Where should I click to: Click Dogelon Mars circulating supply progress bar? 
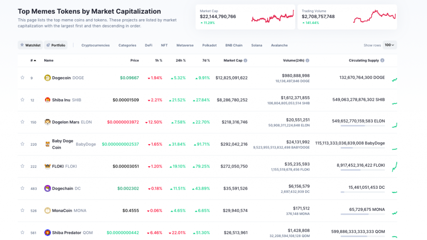click(x=362, y=126)
